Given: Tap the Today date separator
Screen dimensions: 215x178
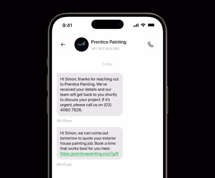Looking at the screenshot, I should pos(107,64).
